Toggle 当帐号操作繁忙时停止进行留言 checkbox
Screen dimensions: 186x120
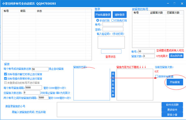pyautogui.click(x=6, y=74)
